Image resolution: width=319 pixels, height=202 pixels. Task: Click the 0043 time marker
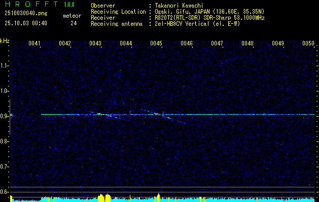pyautogui.click(x=95, y=43)
